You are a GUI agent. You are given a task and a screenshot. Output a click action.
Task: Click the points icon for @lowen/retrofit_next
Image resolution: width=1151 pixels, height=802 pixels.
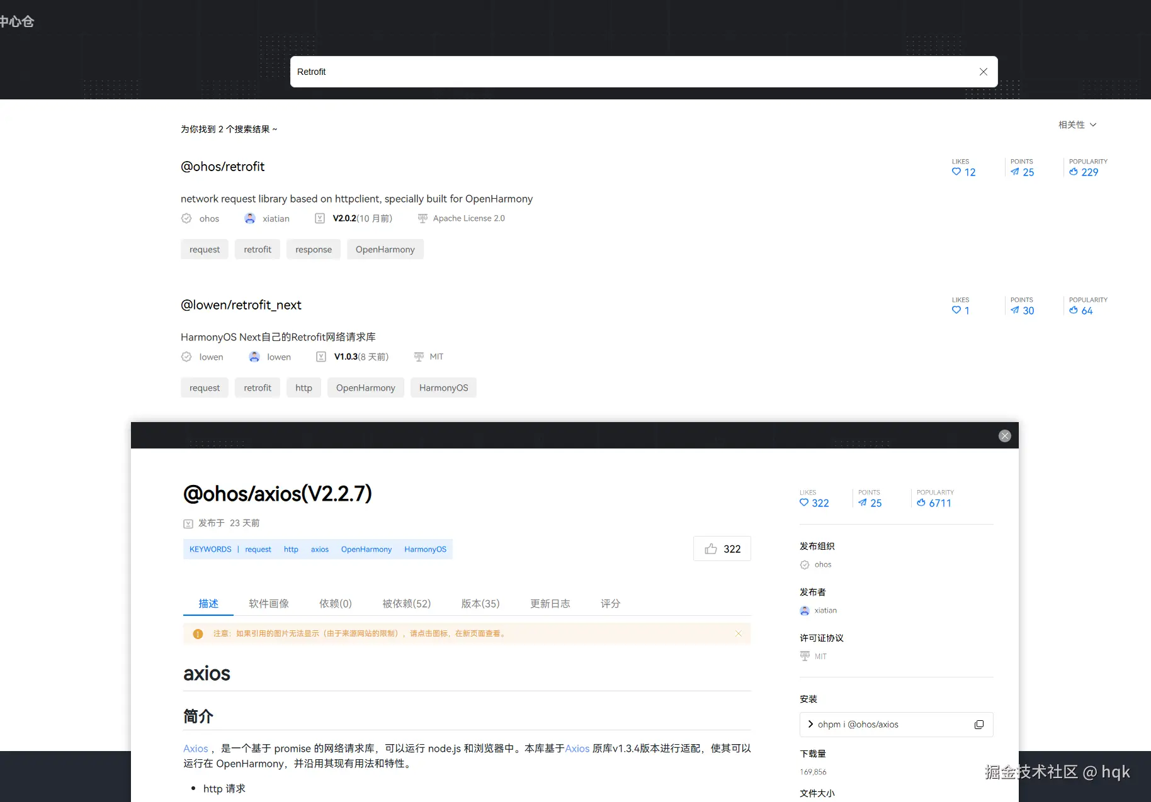click(x=1015, y=310)
